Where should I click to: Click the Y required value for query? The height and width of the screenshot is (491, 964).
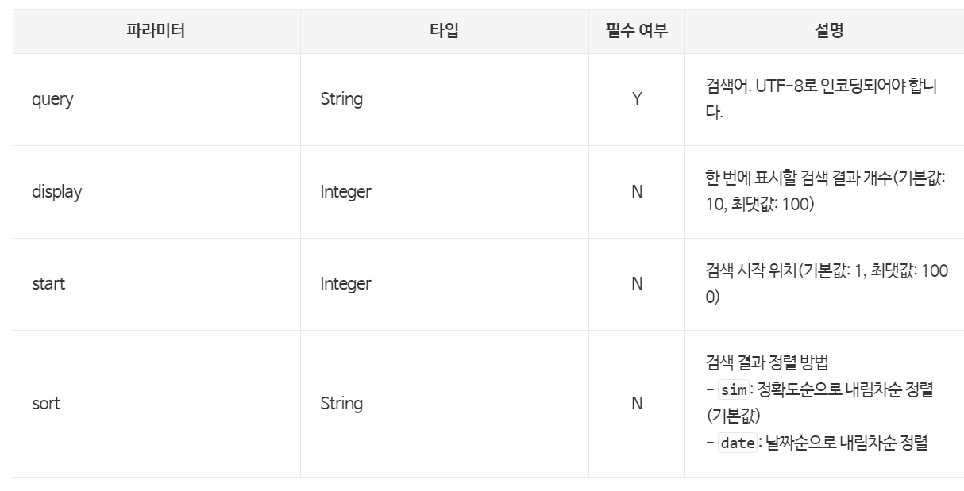coord(636,100)
